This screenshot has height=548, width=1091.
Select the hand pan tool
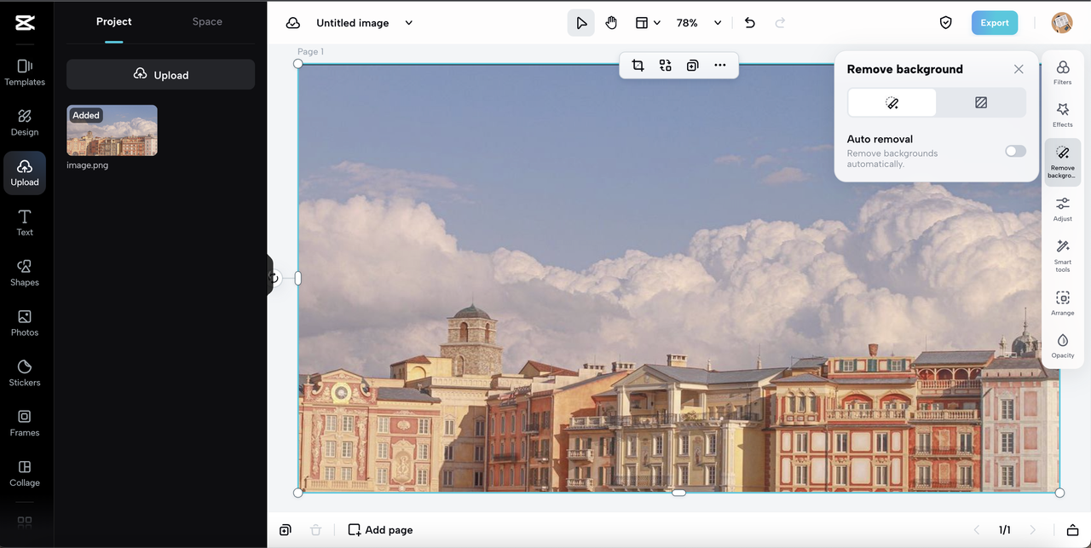[611, 23]
